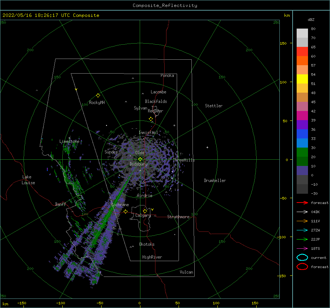The height and width of the screenshot is (308, 330).
Task: Click the Sylvan label
Action: [x=140, y=108]
